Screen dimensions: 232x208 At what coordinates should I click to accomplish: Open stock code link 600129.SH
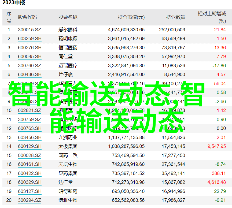pos(30,147)
